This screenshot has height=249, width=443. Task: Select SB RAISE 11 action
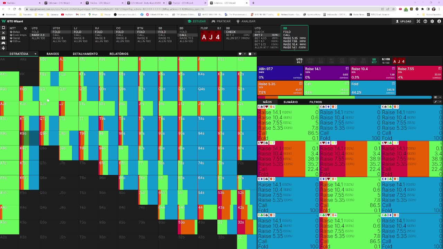[x=164, y=38]
